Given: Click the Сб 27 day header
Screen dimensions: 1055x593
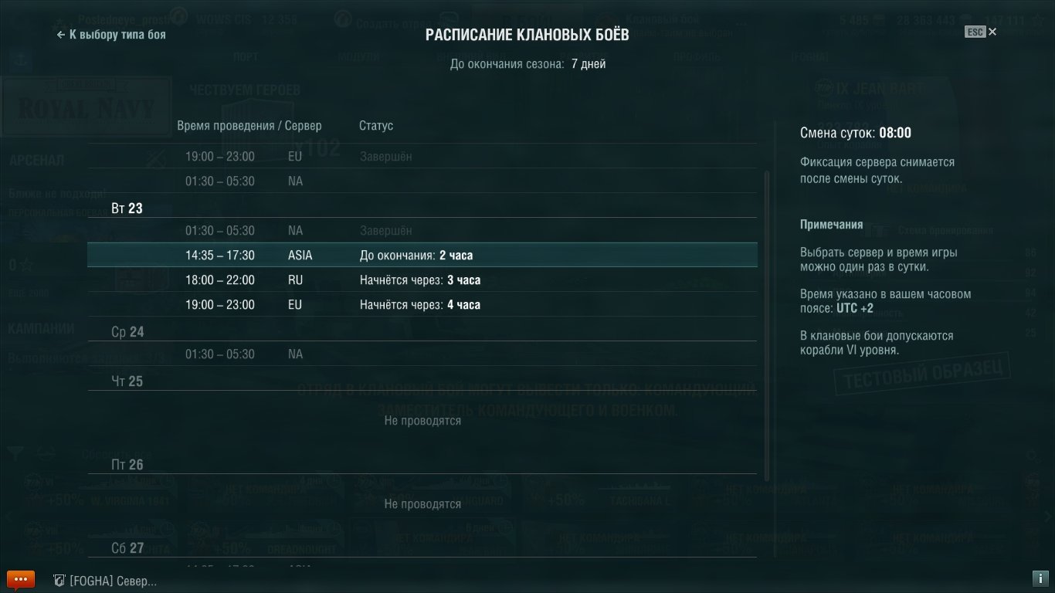Looking at the screenshot, I should 128,548.
